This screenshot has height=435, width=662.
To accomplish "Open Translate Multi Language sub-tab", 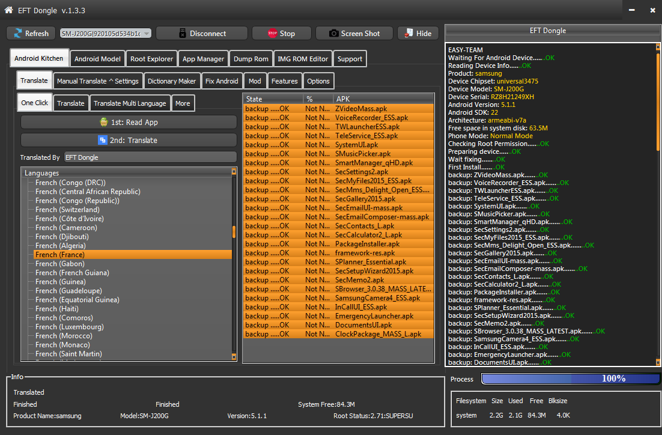I will tap(130, 103).
